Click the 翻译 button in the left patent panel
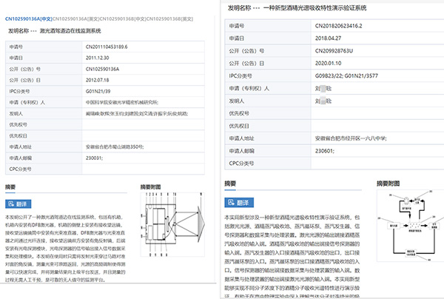The width and height of the screenshot is (444, 299). coord(18,204)
